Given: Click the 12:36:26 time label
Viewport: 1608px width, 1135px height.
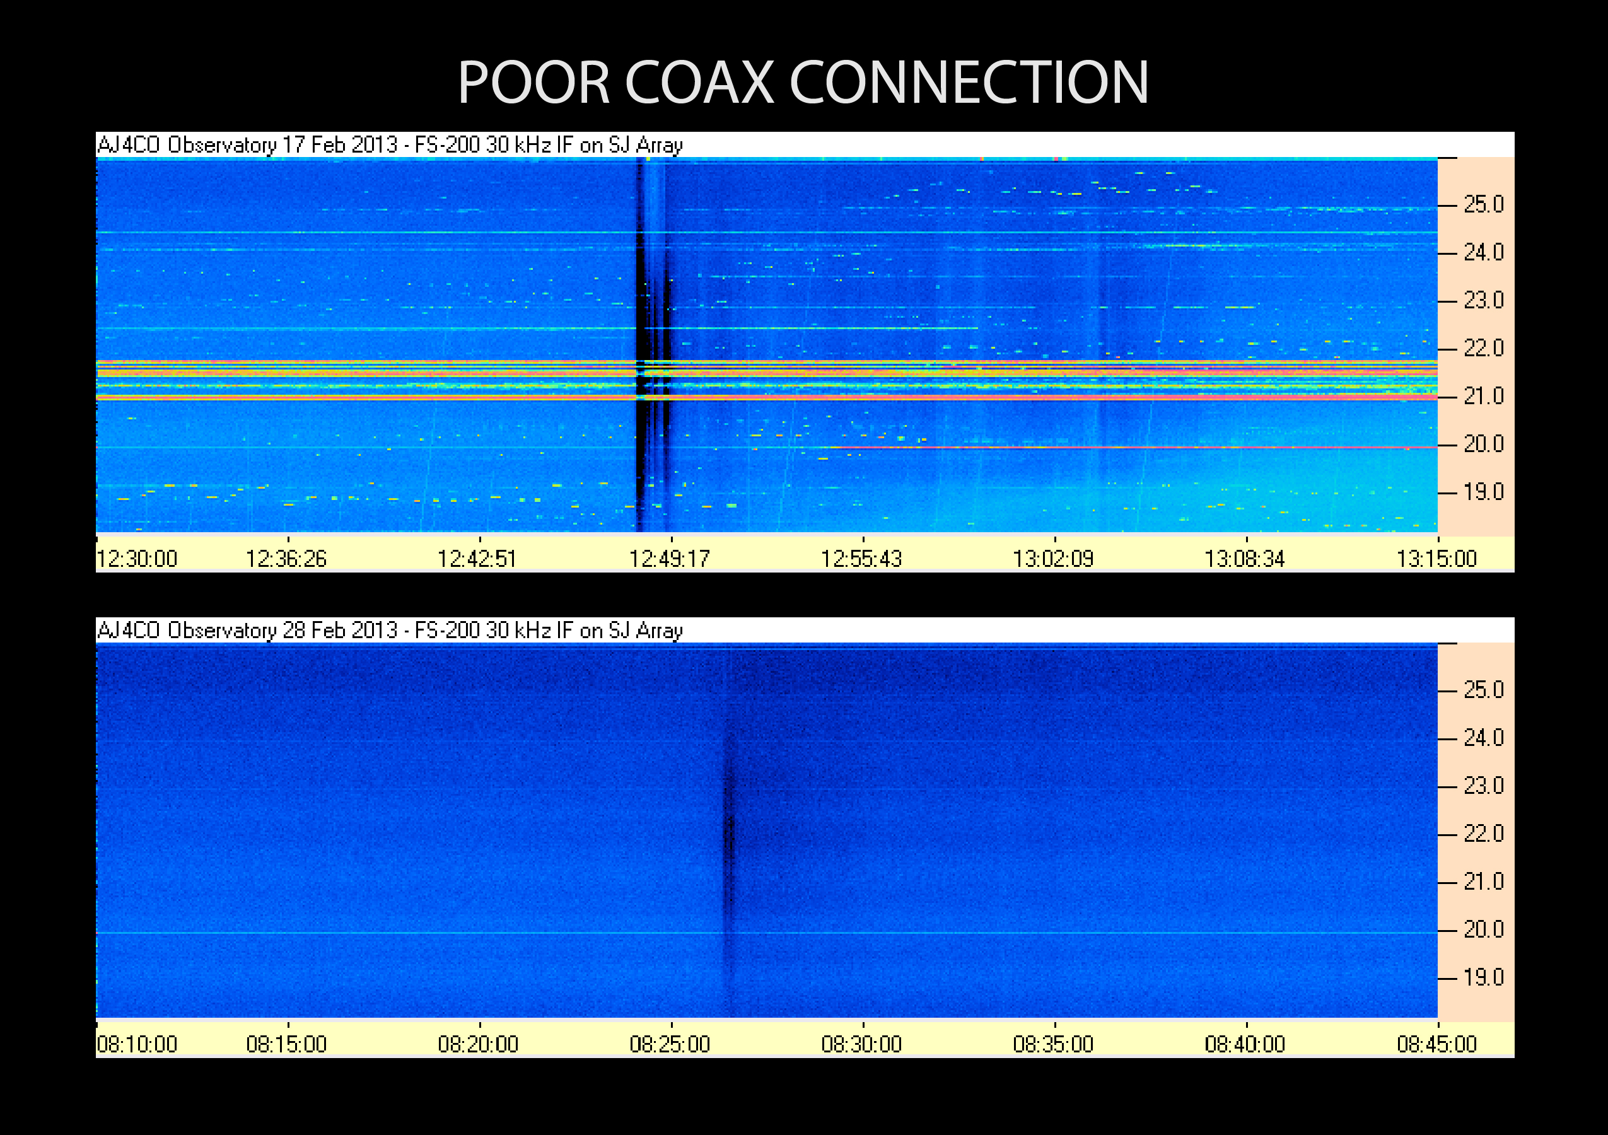Looking at the screenshot, I should [286, 559].
